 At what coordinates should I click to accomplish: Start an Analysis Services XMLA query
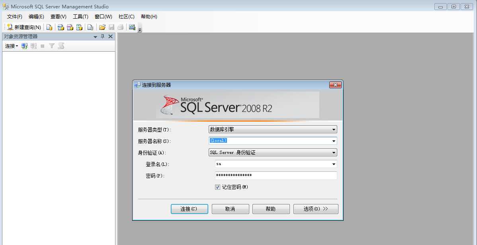click(79, 27)
